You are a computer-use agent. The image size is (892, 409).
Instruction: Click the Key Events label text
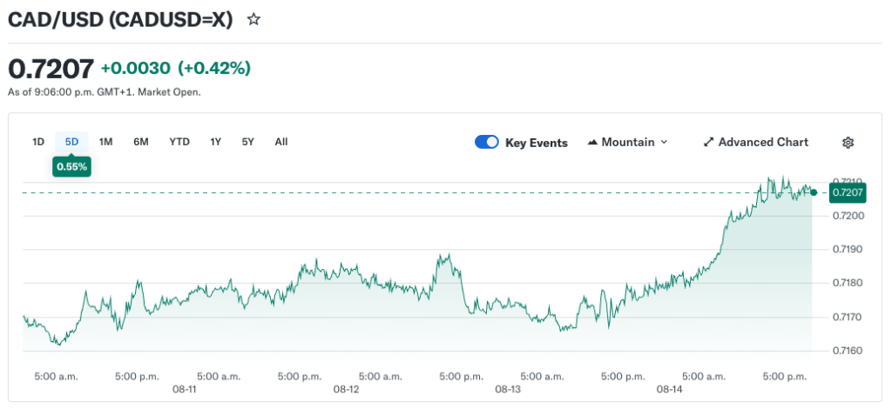tap(537, 143)
